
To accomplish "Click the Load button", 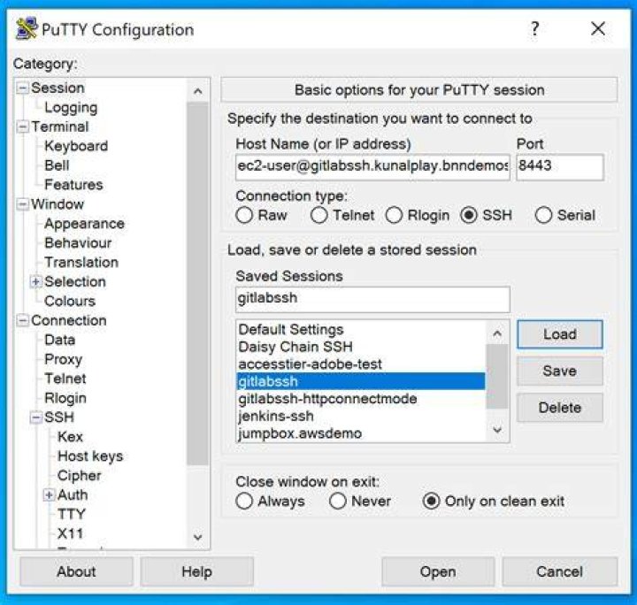I will (560, 334).
